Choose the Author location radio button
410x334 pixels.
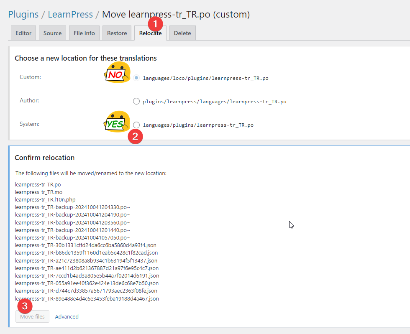(x=136, y=101)
